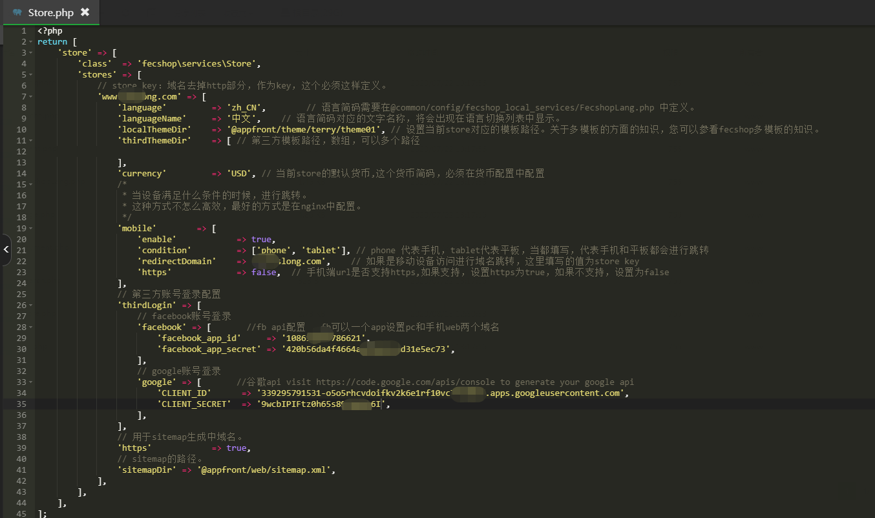Click the 'enable' key
The height and width of the screenshot is (518, 875).
(157, 240)
